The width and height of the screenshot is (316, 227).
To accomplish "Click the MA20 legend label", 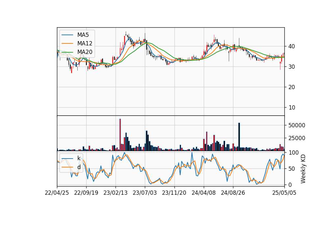I will coord(85,52).
